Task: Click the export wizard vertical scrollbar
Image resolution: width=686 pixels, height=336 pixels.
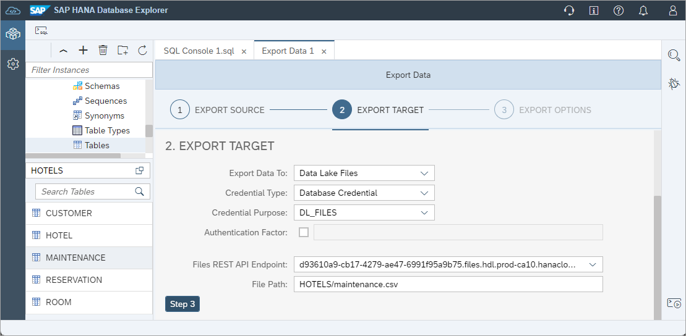Action: point(657,258)
